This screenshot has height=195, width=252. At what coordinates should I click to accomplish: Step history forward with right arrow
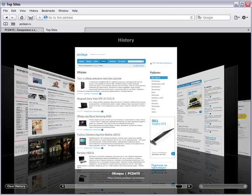pos(189,186)
